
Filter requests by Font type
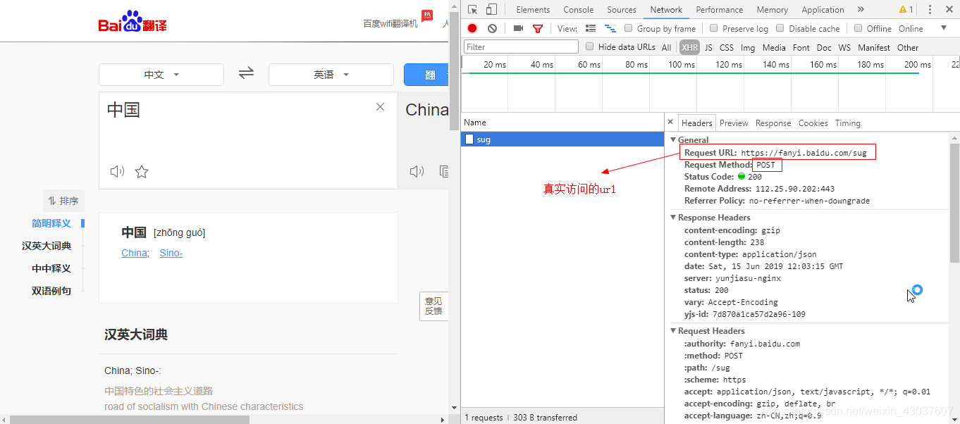click(x=801, y=47)
